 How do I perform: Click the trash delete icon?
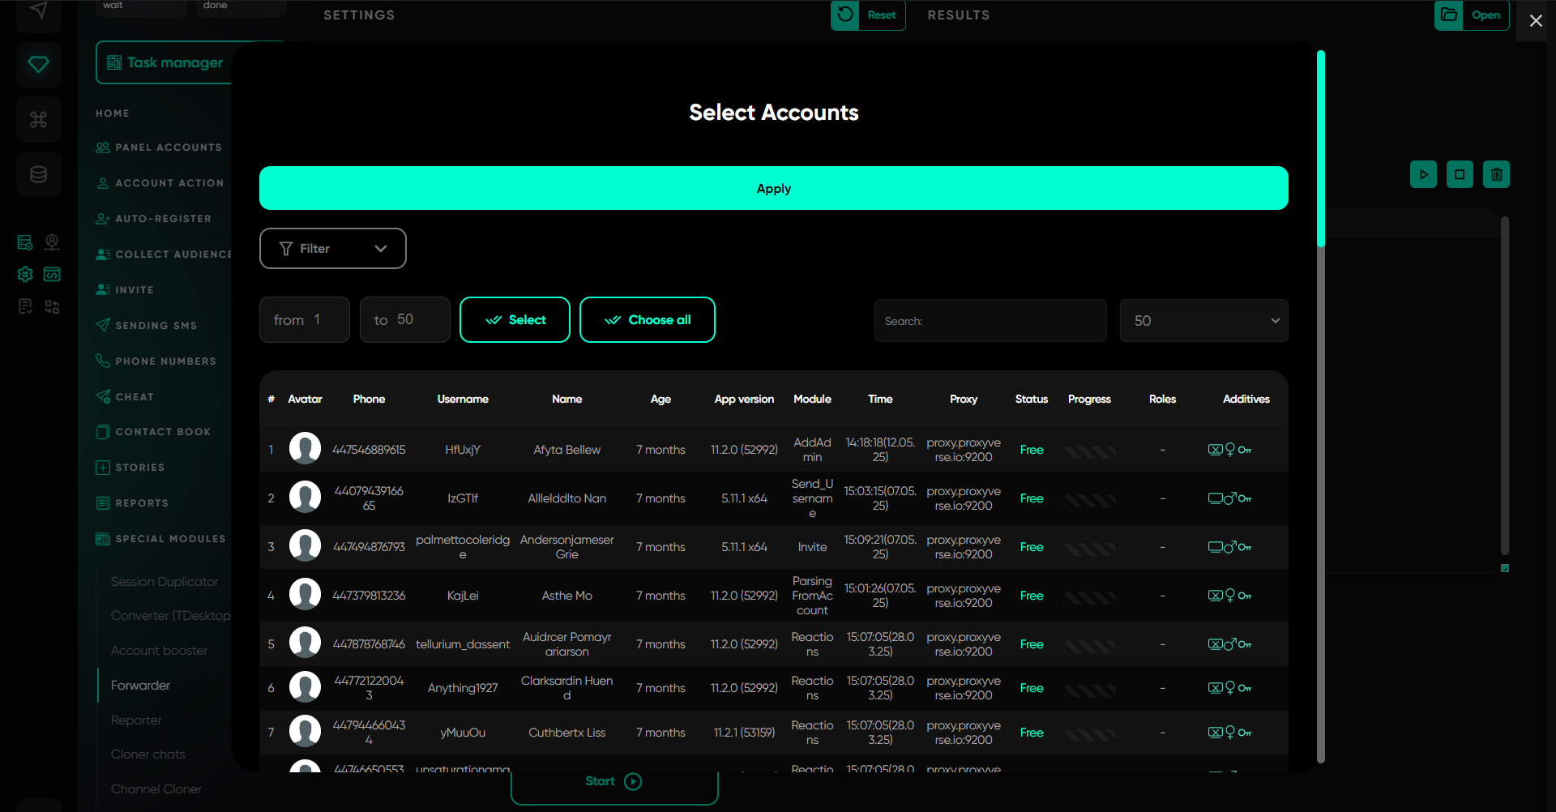[1496, 174]
